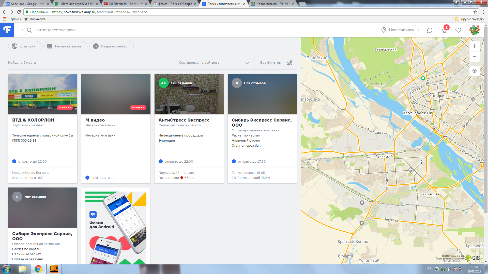Open ВТД & КОЛОРЛОН listing title
This screenshot has height=274, width=488.
[33, 120]
